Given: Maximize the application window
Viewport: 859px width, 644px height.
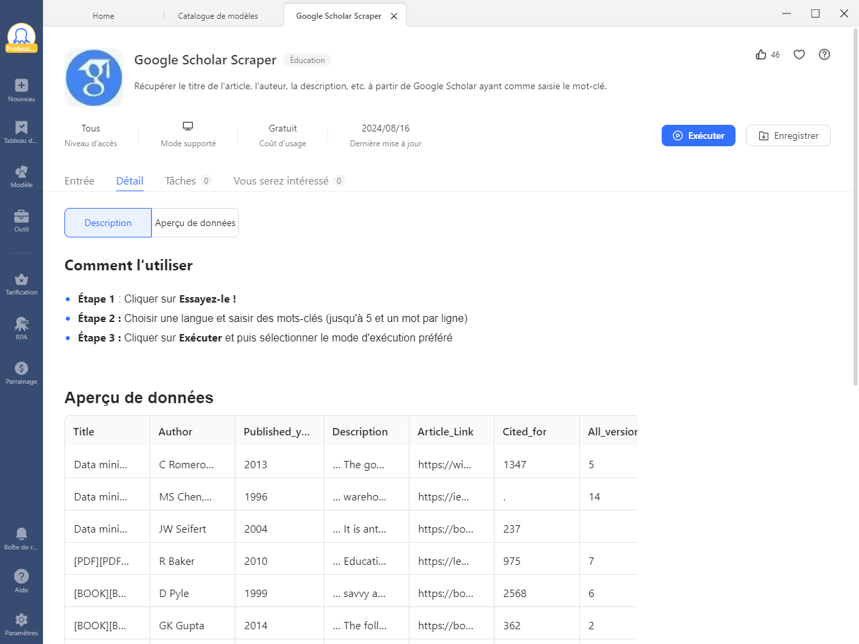Looking at the screenshot, I should click(815, 13).
